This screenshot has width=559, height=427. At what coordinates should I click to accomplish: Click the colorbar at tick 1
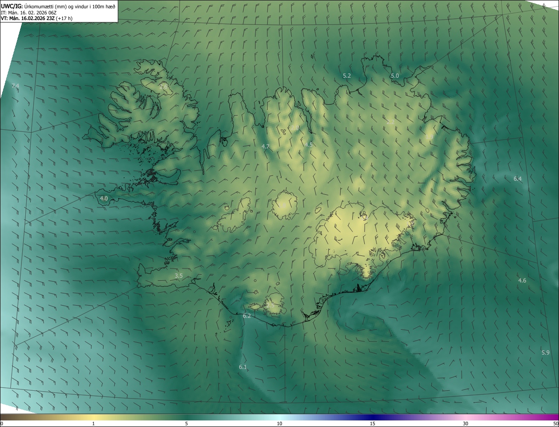93,418
